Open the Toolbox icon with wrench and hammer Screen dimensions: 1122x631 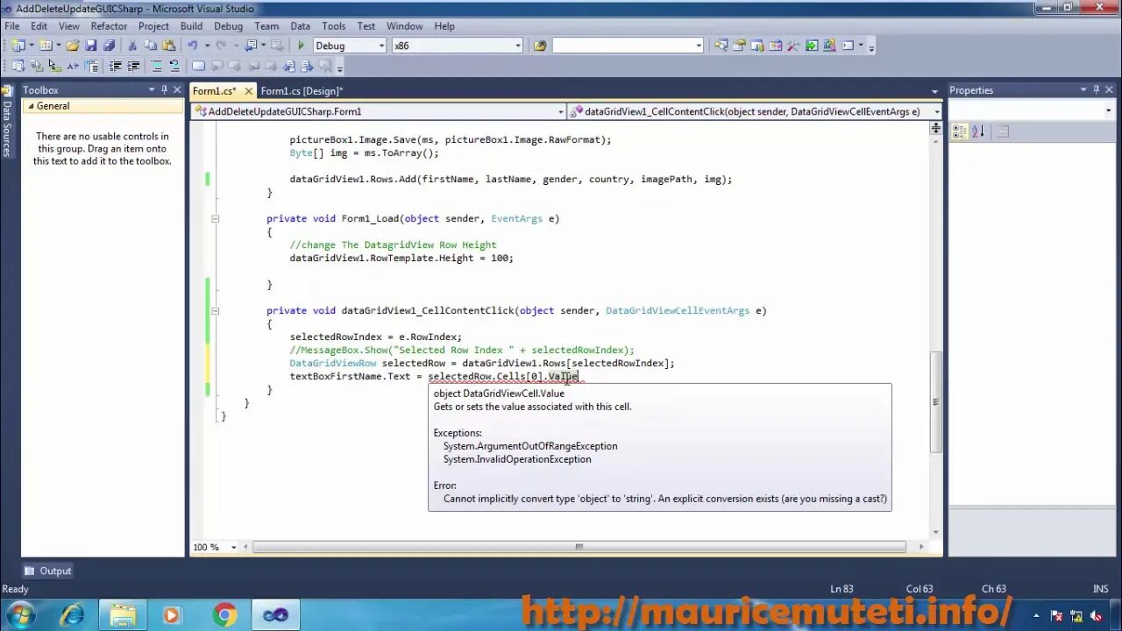793,46
